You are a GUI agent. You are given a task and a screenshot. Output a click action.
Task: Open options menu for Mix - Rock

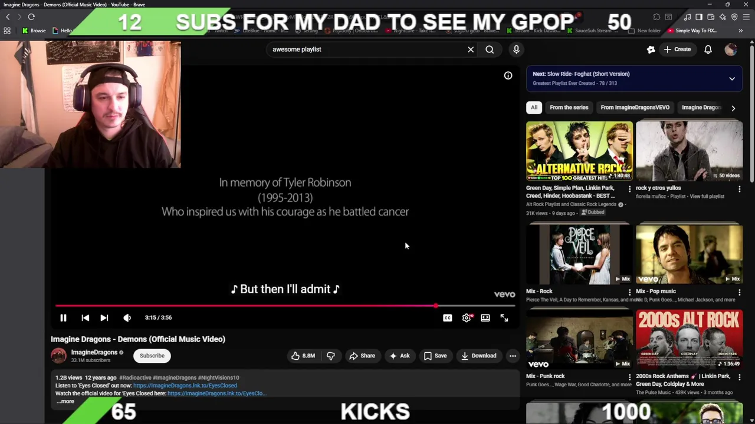pyautogui.click(x=629, y=292)
